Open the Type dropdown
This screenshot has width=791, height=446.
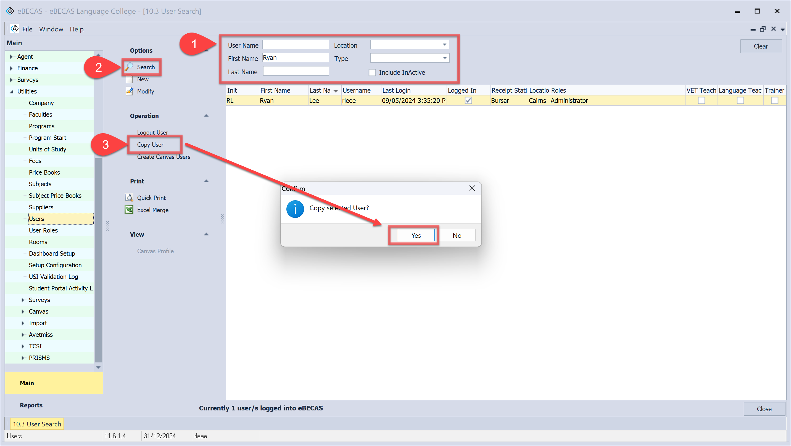(x=444, y=58)
